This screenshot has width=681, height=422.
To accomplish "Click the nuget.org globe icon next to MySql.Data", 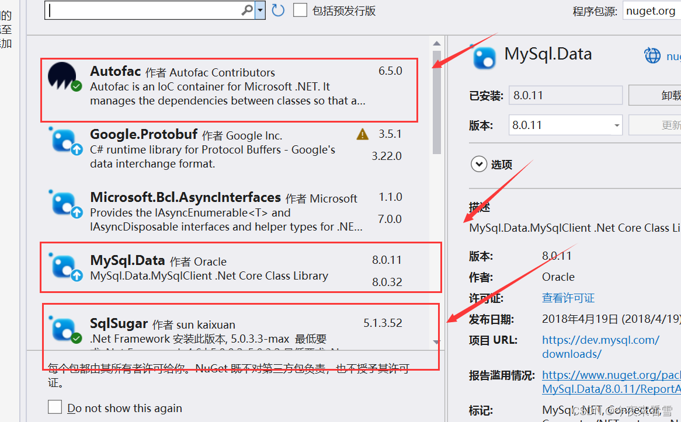I will point(652,55).
